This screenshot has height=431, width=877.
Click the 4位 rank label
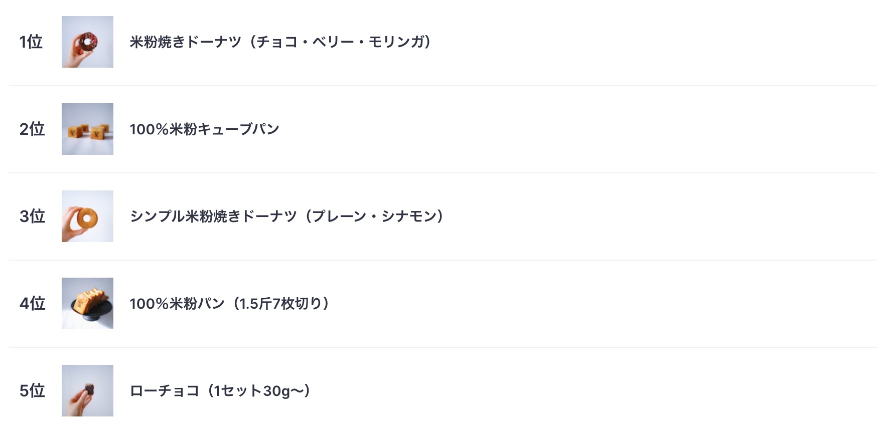point(32,303)
